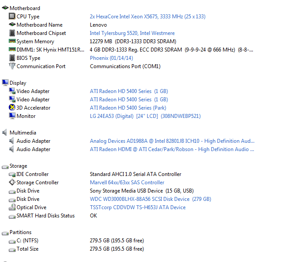Click the Display section monitor icon
Viewport: 285px width, 262px height.
[5, 83]
